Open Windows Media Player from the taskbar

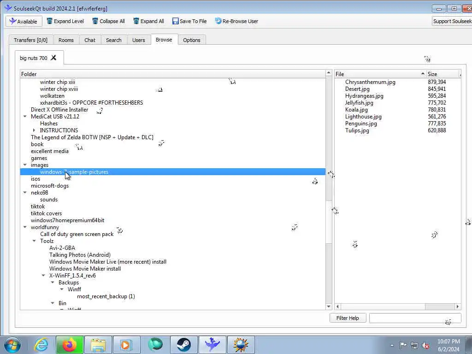click(x=126, y=345)
